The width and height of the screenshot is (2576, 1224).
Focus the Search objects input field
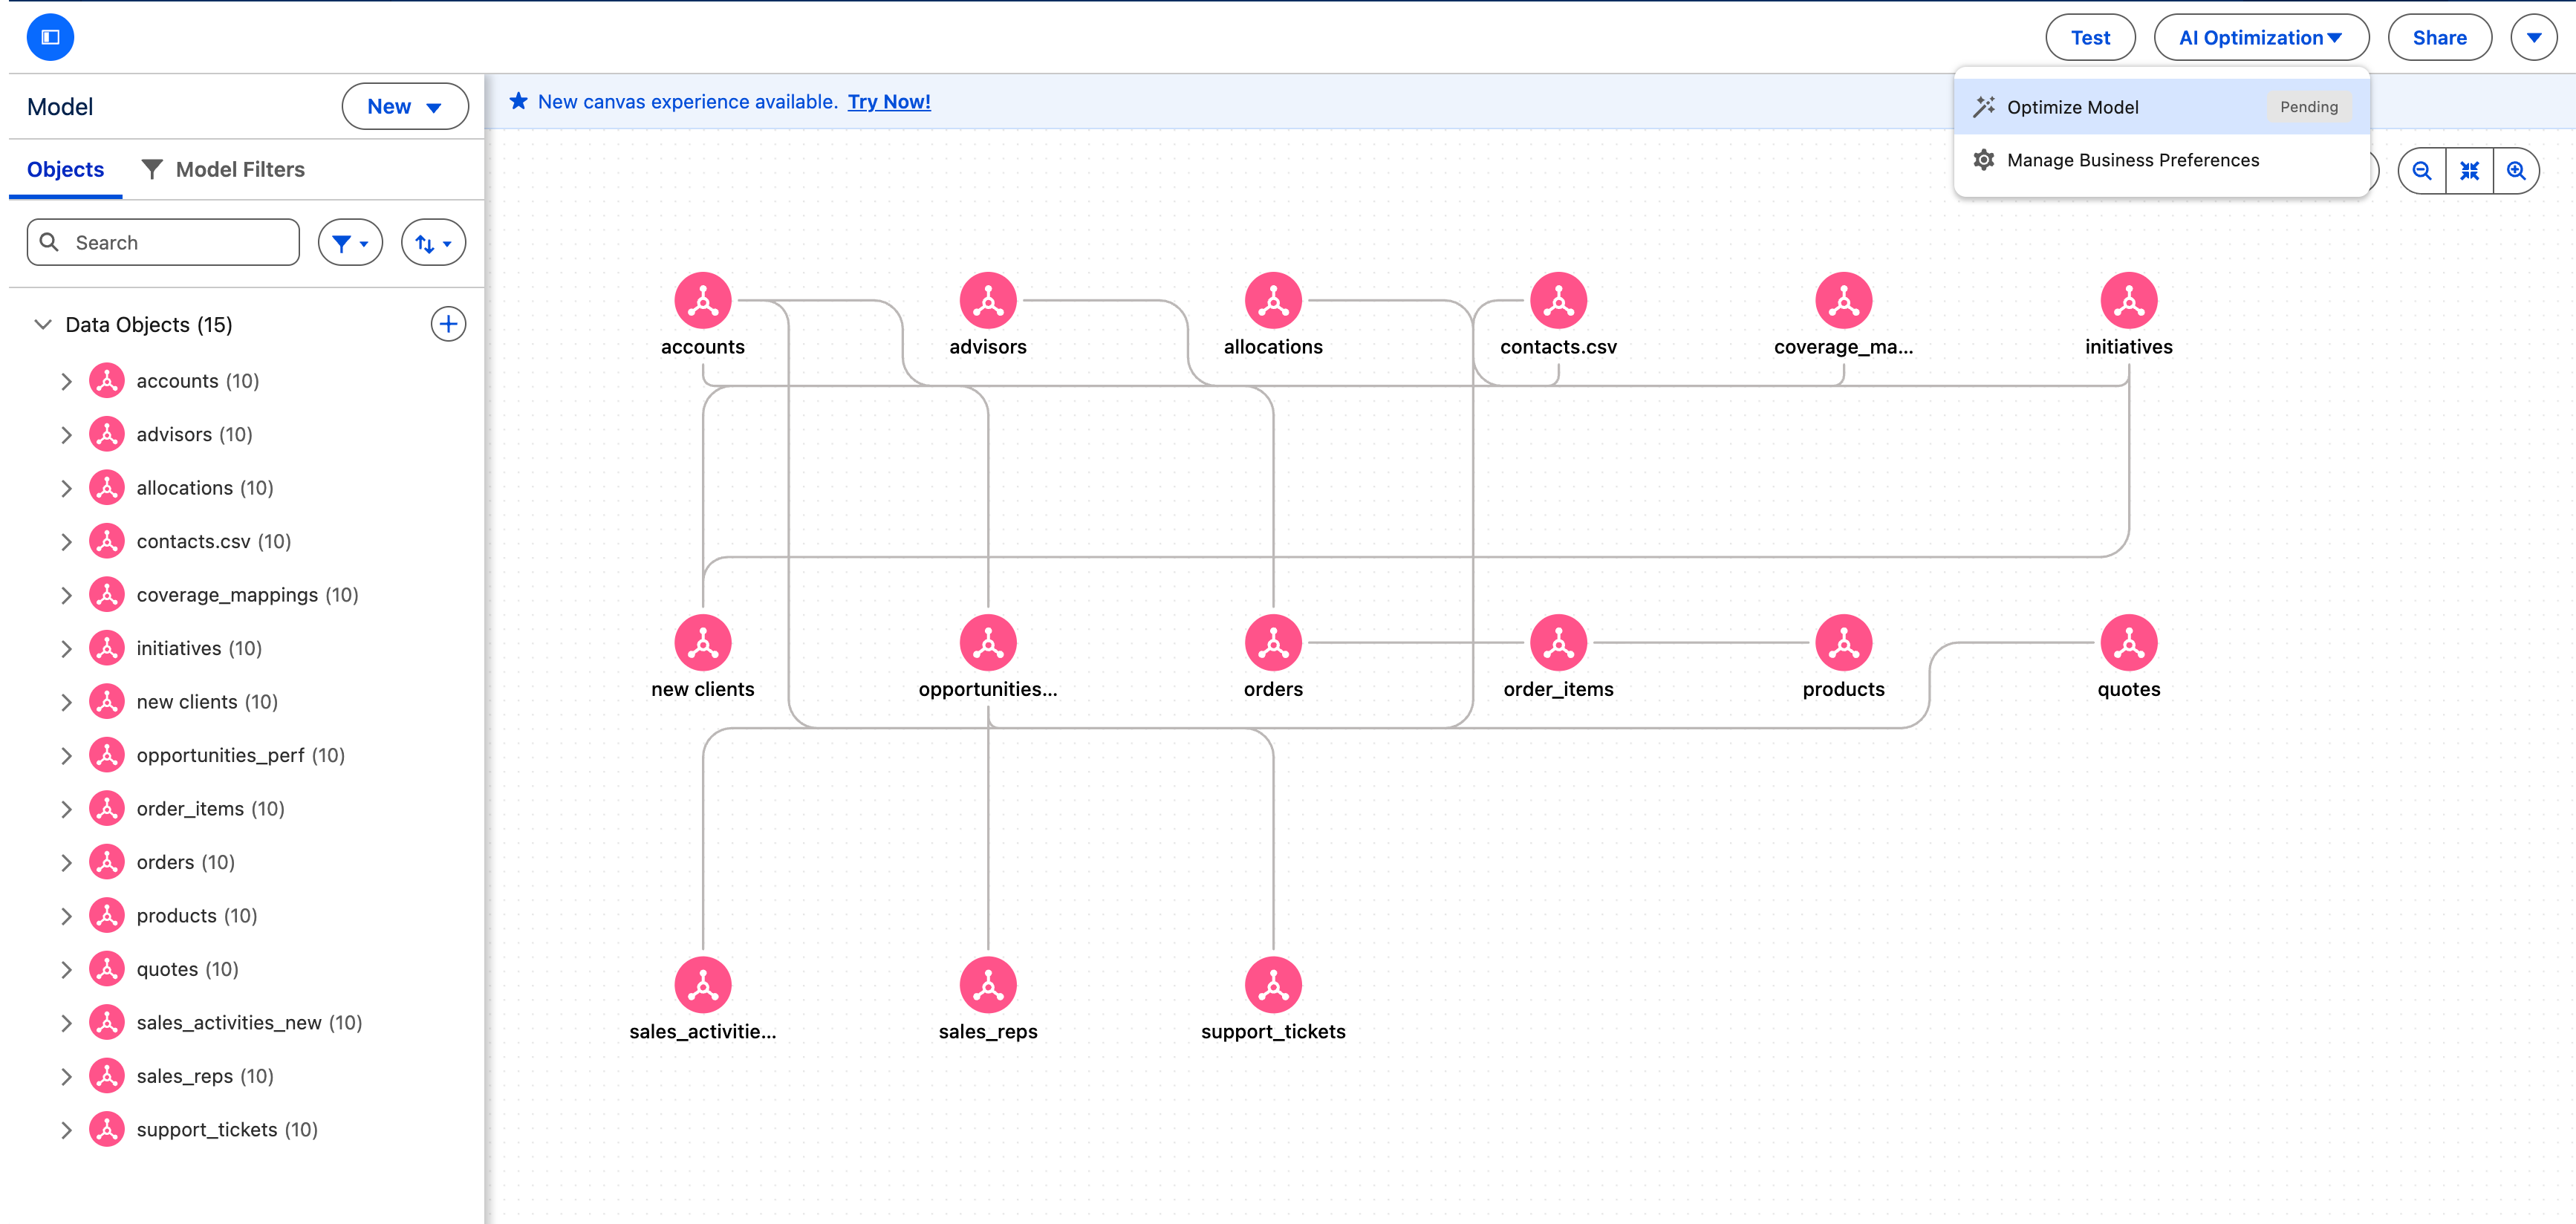click(163, 242)
